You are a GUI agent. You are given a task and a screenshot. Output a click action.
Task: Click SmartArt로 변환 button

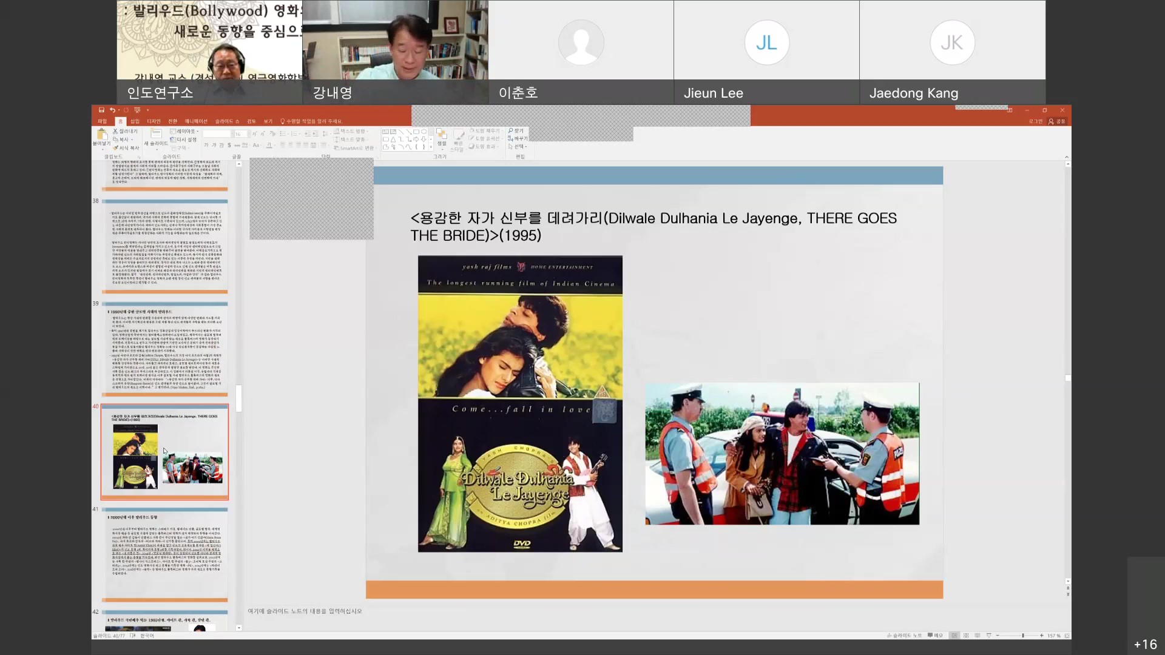pos(355,148)
